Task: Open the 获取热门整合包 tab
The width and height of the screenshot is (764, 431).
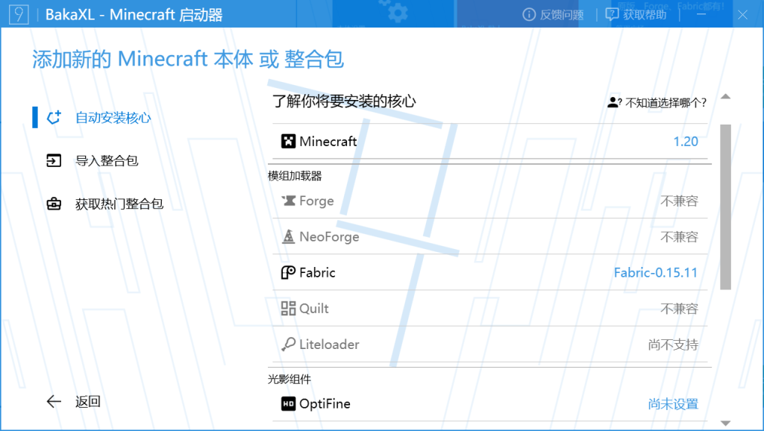Action: 119,204
